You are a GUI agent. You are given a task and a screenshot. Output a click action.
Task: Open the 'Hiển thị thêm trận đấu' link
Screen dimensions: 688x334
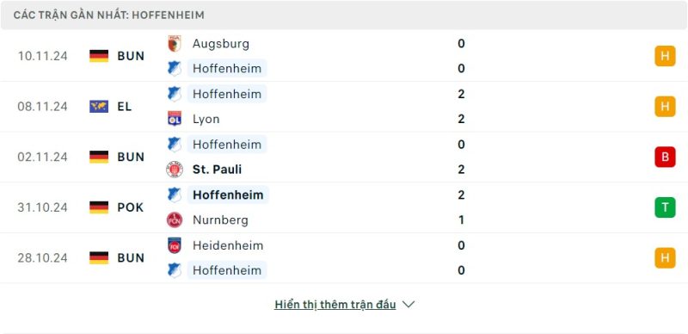tap(335, 305)
